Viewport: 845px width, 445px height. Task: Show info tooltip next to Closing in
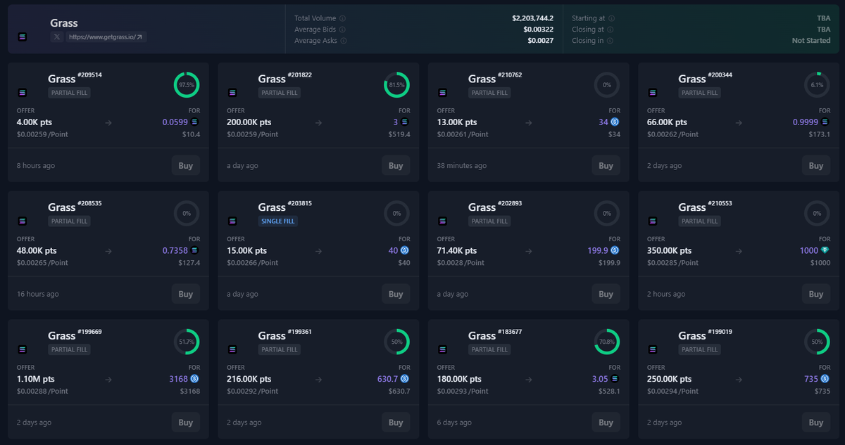(610, 41)
